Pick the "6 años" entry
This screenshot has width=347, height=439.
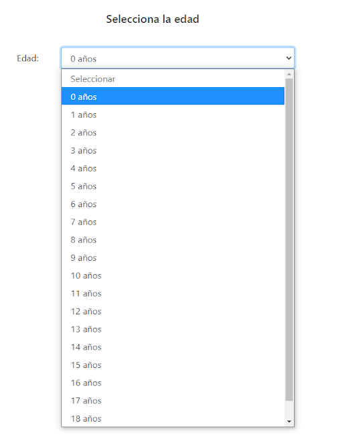coord(173,204)
